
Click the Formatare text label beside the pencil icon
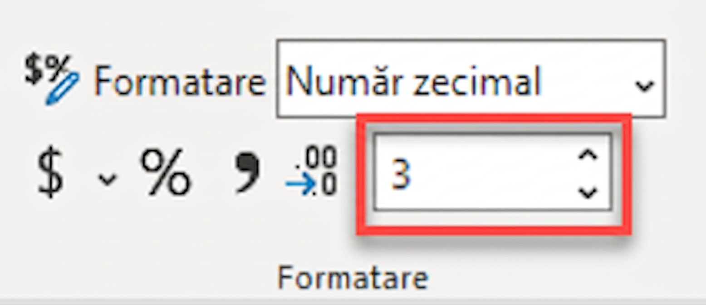tap(179, 81)
